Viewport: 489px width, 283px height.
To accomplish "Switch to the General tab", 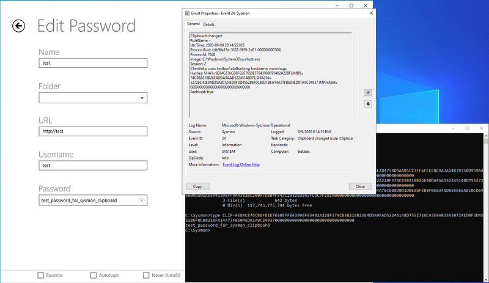I will point(193,24).
